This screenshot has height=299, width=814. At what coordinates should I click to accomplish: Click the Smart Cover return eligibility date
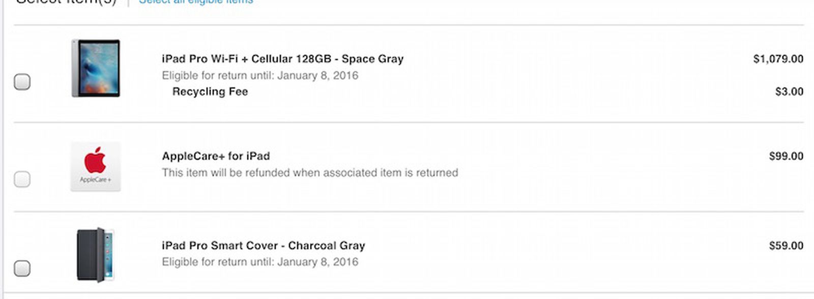tap(259, 262)
